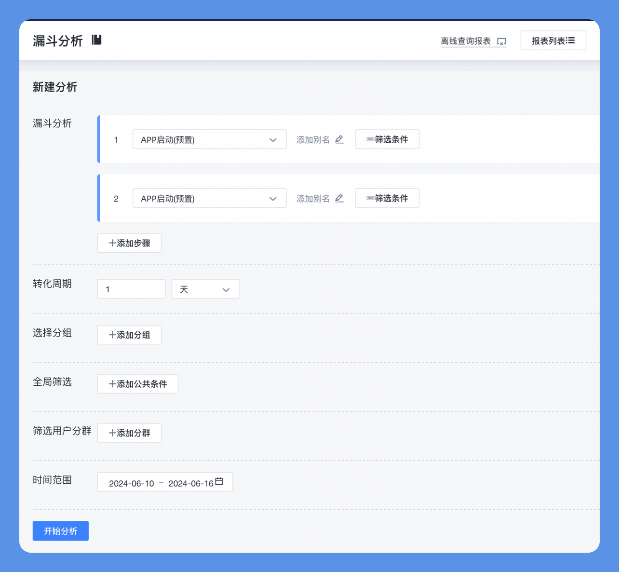Click the 转化周期 number input field

131,289
